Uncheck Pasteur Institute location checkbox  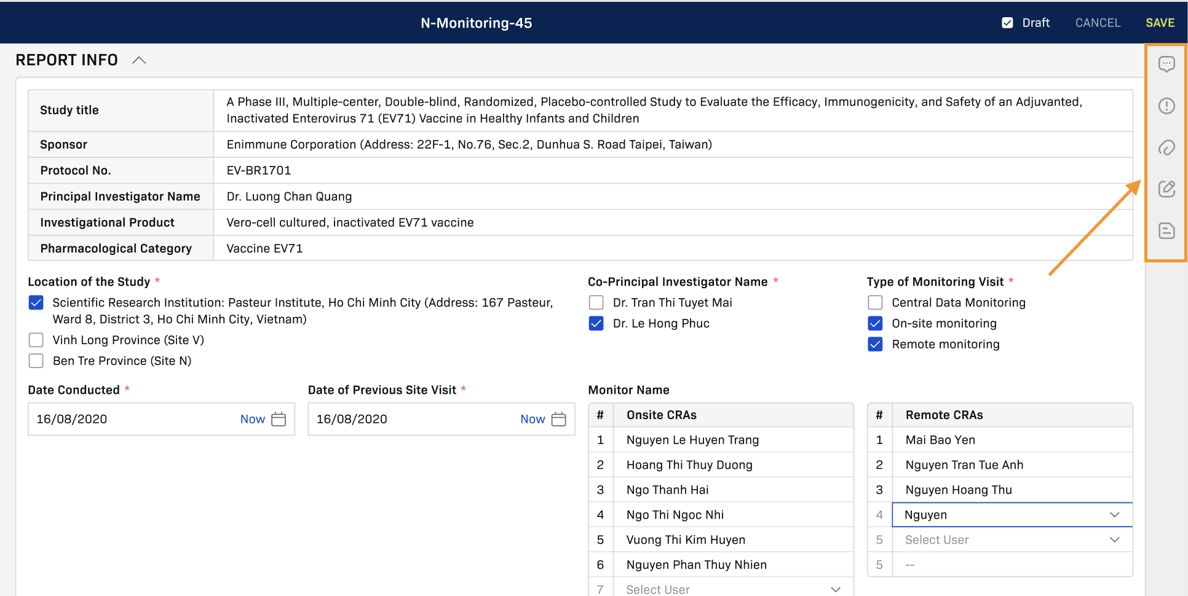tap(36, 302)
